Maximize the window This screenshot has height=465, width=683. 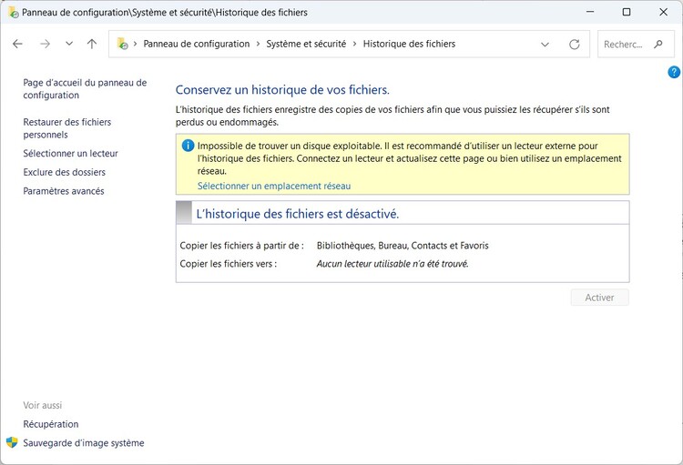pyautogui.click(x=627, y=12)
